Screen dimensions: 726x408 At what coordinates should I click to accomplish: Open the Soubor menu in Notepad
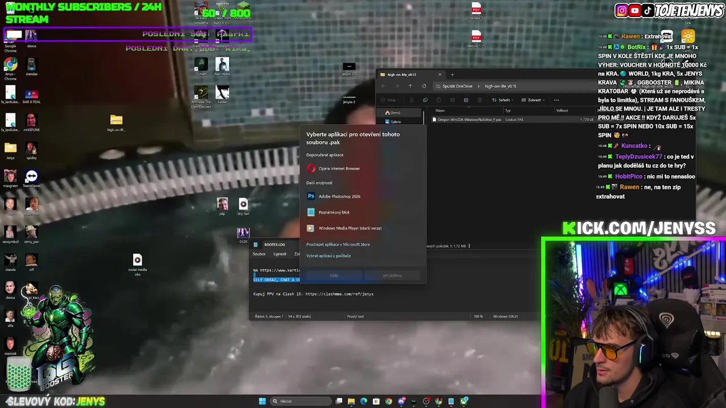click(x=259, y=254)
